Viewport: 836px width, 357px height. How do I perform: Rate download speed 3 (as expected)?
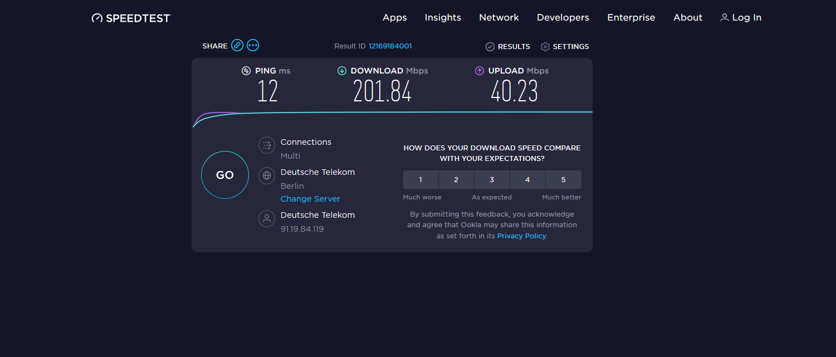pyautogui.click(x=492, y=179)
